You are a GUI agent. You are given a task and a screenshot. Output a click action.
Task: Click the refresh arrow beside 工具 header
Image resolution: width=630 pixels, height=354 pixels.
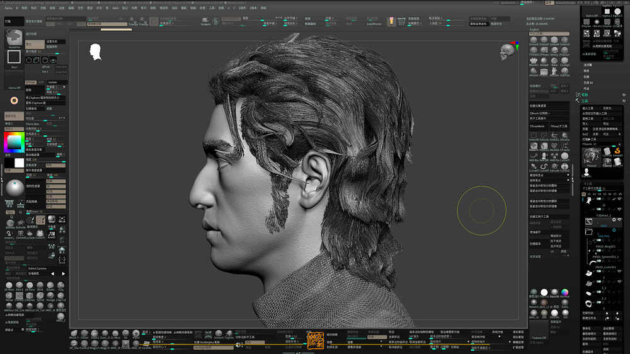click(x=624, y=101)
